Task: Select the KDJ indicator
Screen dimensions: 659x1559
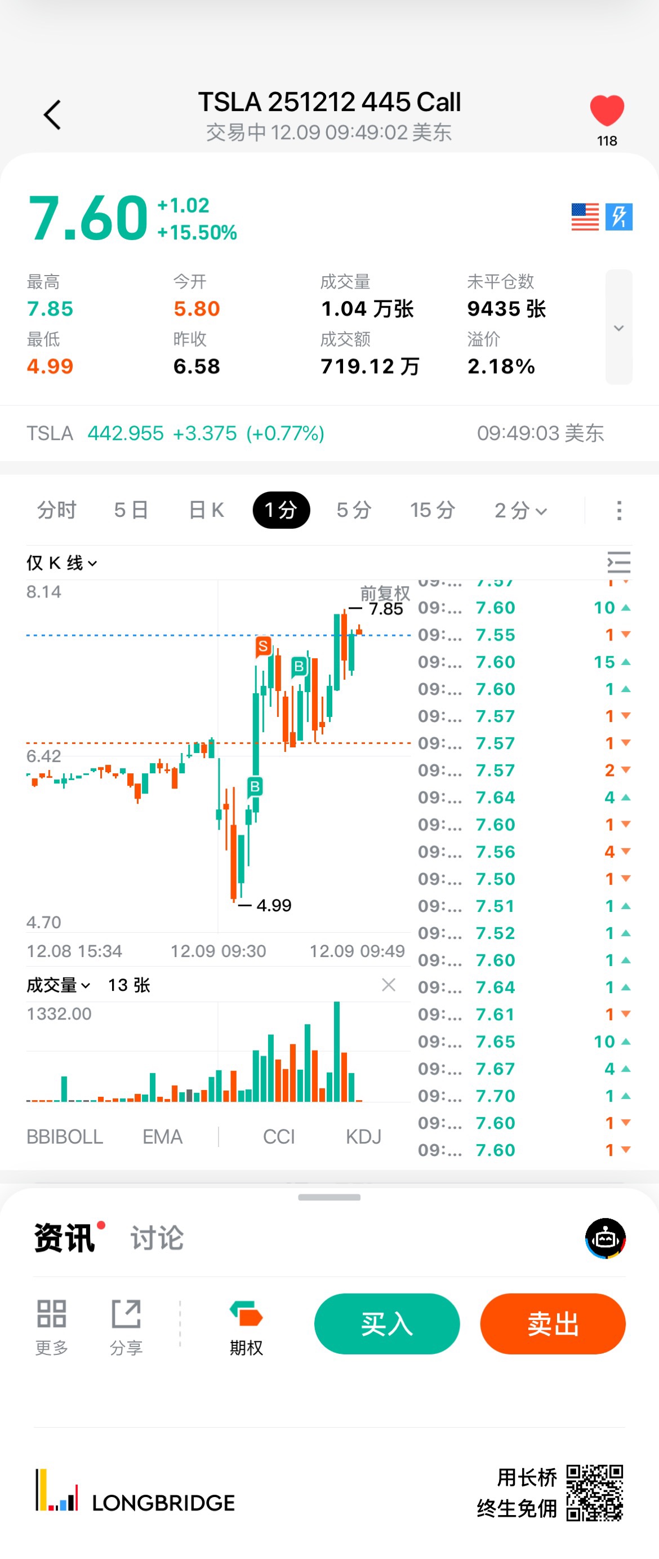Action: coord(363,1137)
